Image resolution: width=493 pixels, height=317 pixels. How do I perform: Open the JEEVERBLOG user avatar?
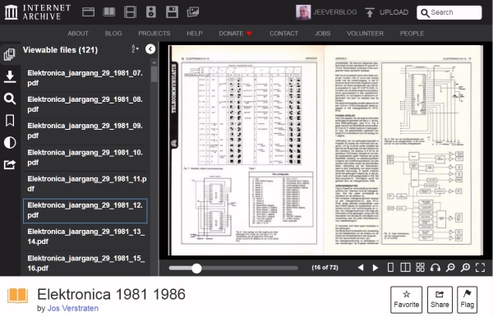[303, 12]
